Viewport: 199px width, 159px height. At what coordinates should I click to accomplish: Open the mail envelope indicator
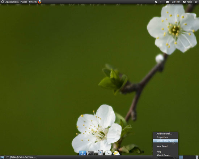point(167,2)
